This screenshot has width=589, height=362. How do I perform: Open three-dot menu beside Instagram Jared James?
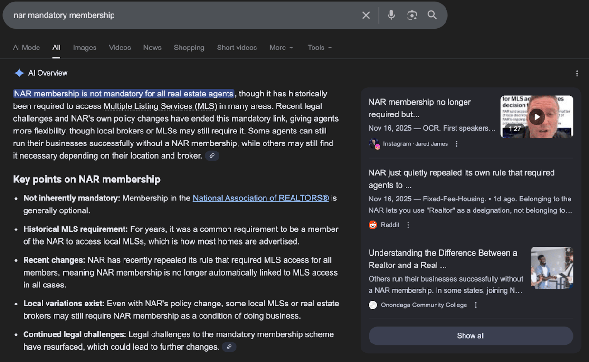pyautogui.click(x=456, y=144)
